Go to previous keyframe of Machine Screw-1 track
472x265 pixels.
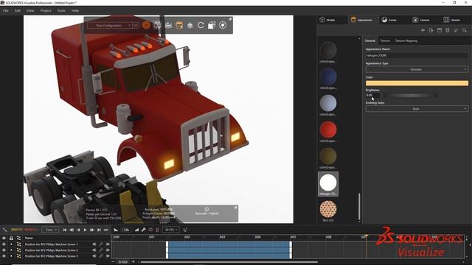pyautogui.click(x=94, y=244)
